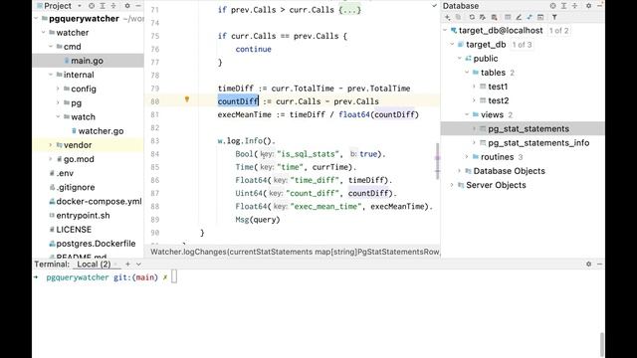Open the Database filter icon
Viewport: 637px width, 358px height.
pos(554,17)
